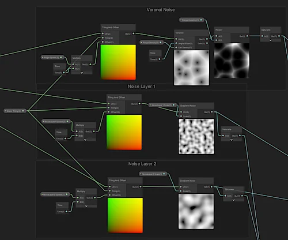Click the Power node preview thumbnail
Viewport: 288px width, 240px height.
232,61
